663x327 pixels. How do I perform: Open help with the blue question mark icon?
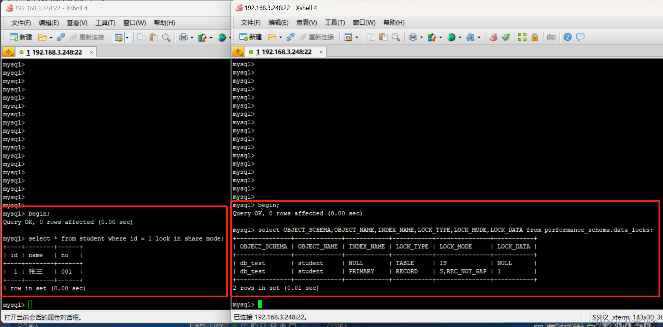click(567, 37)
